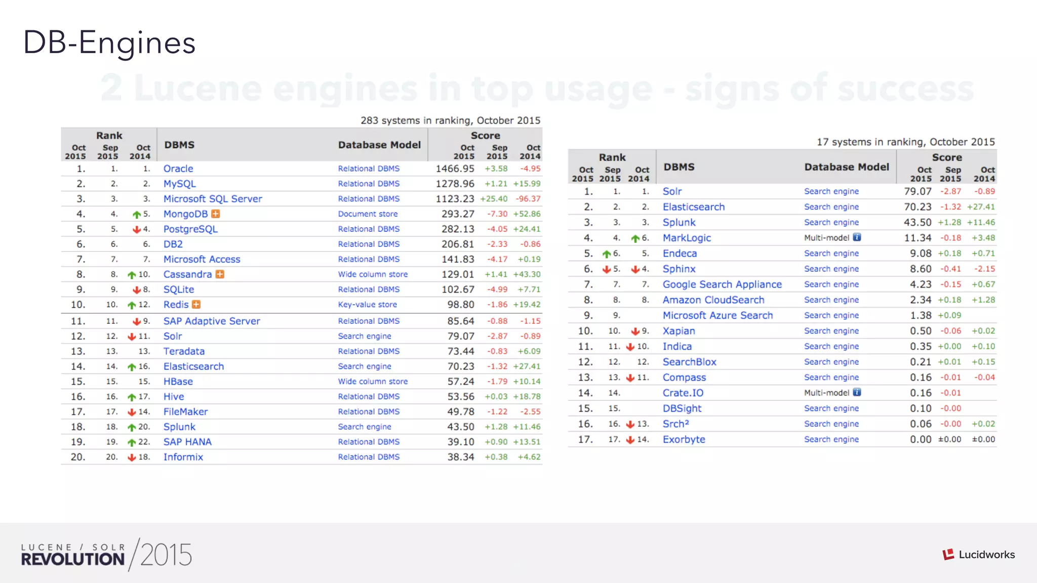Open the Hive link
Screen dimensions: 1037x583
(x=174, y=397)
